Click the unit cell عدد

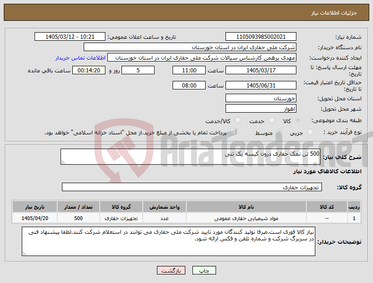(x=165, y=218)
